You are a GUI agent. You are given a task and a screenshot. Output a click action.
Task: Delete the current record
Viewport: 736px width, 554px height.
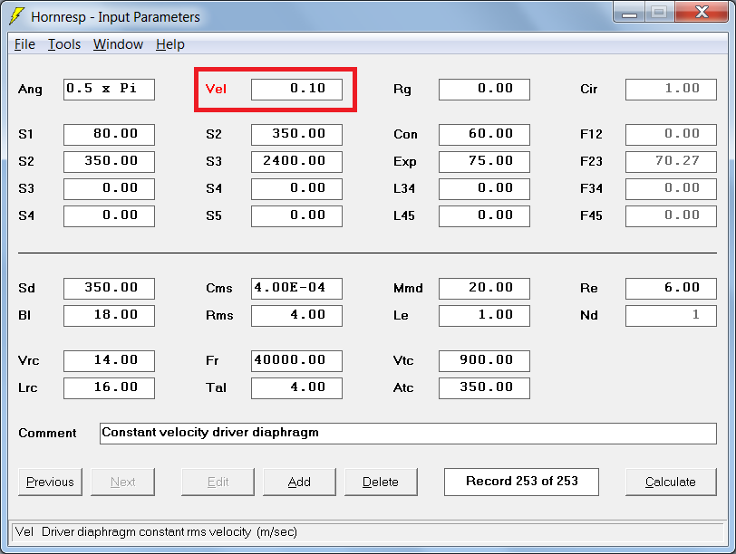click(x=381, y=482)
